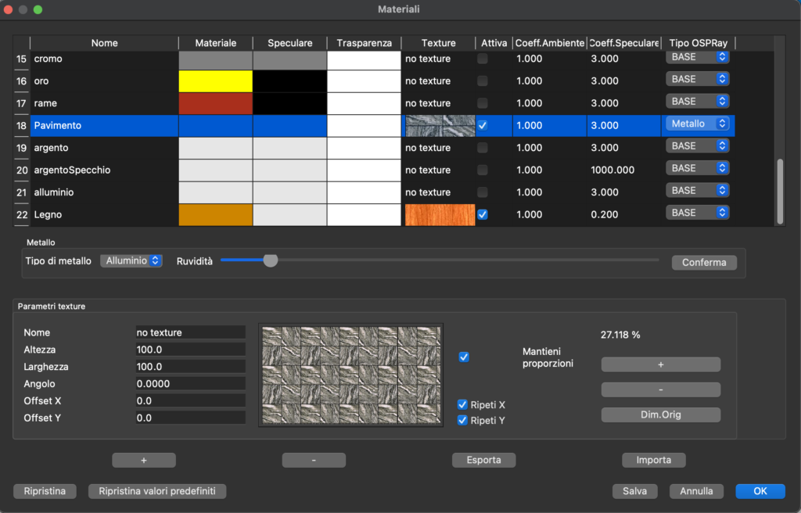Viewport: 801px width, 513px height.
Task: Click the Ruvidità slider handle
Action: [270, 261]
